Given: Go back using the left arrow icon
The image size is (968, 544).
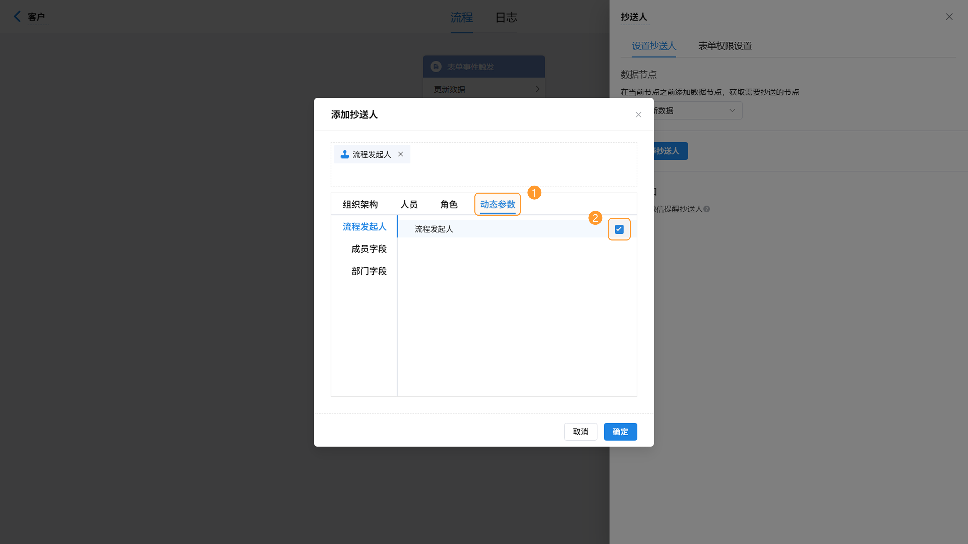Looking at the screenshot, I should click(17, 17).
